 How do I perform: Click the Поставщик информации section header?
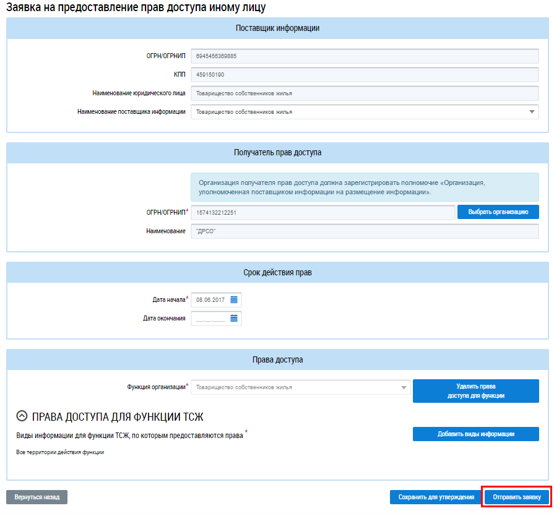coord(277,28)
